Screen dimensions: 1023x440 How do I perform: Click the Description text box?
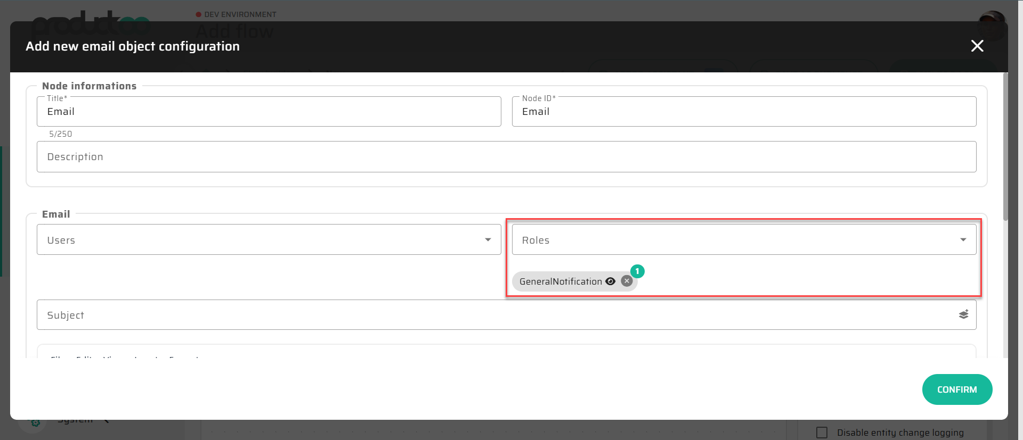[506, 157]
